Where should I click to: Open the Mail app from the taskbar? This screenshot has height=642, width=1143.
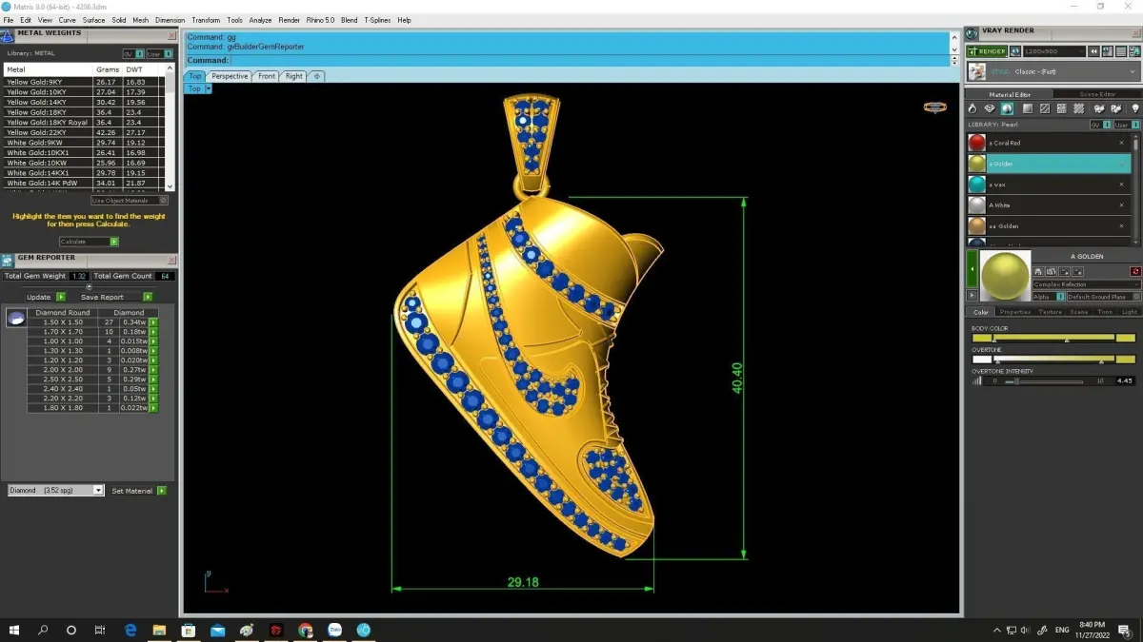tap(218, 630)
